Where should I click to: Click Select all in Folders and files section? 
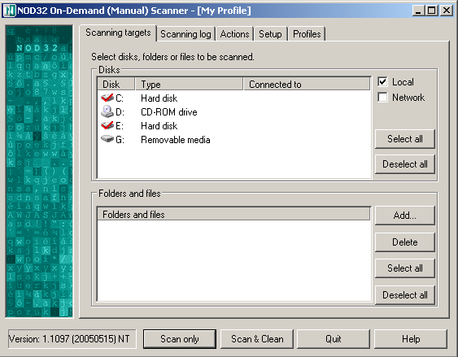click(405, 268)
